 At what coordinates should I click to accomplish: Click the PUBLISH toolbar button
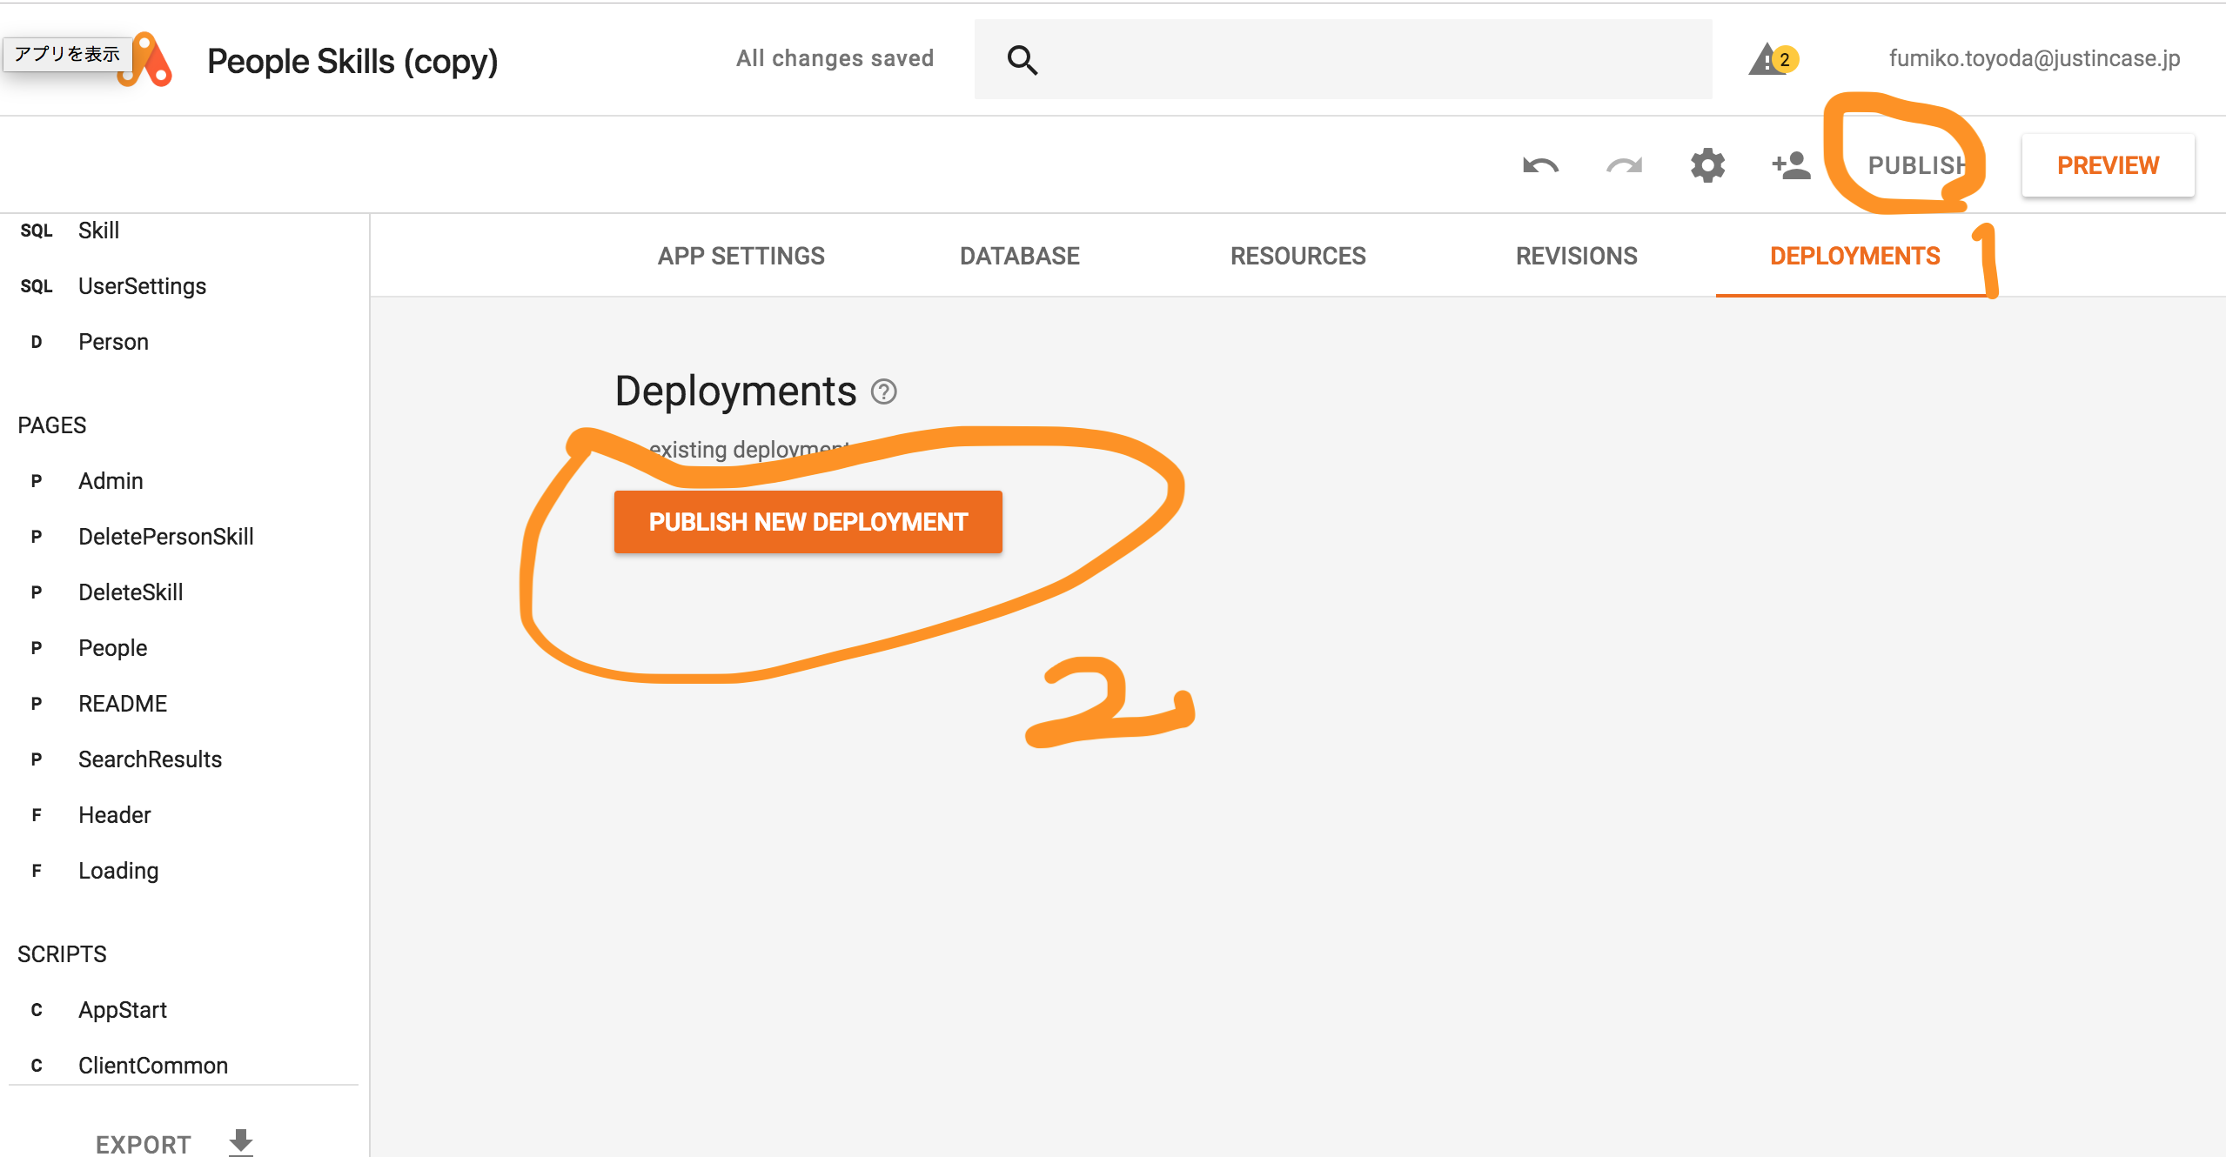pyautogui.click(x=1916, y=165)
